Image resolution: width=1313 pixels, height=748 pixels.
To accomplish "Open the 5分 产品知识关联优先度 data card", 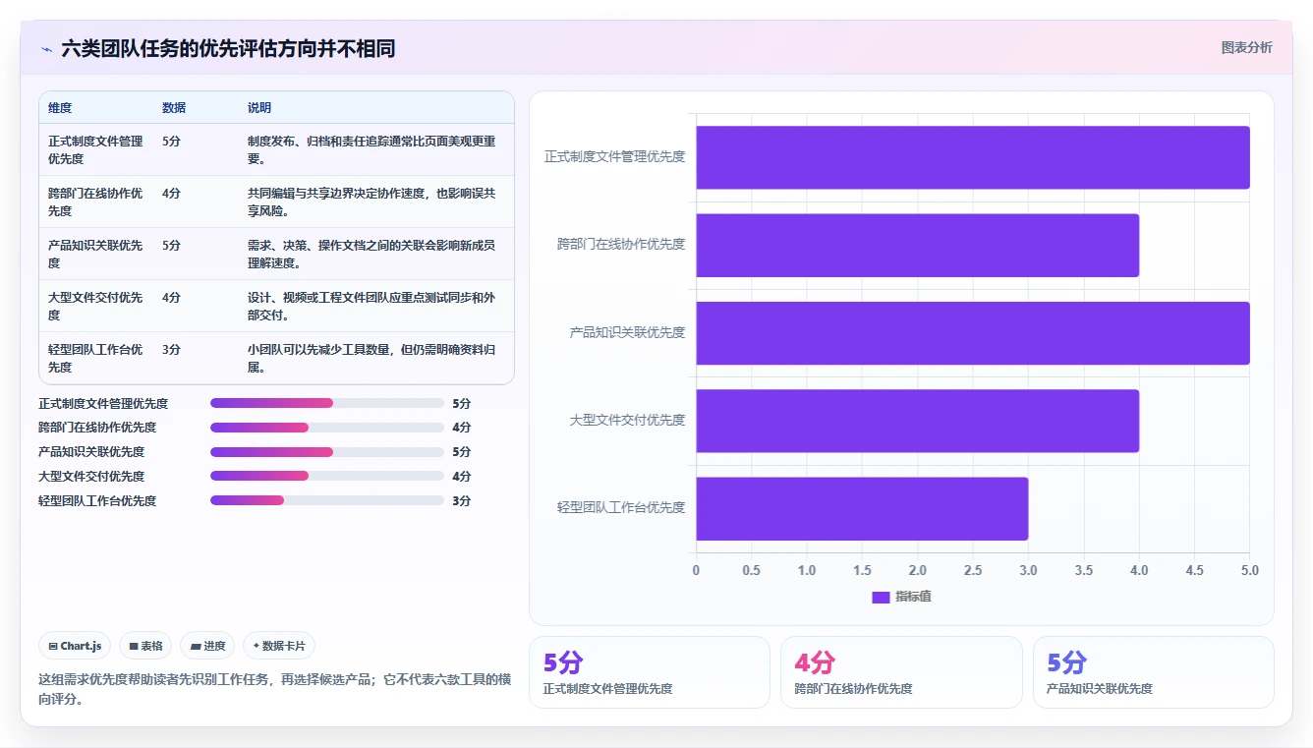I will coord(1154,672).
